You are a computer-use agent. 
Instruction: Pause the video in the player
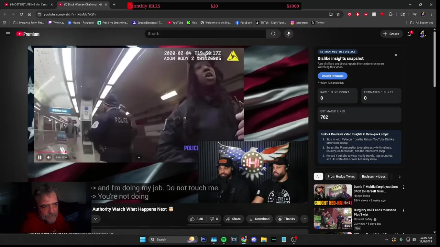coord(40,157)
